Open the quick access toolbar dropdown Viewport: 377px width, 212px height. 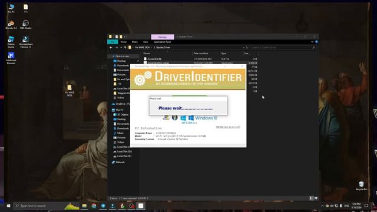click(124, 37)
